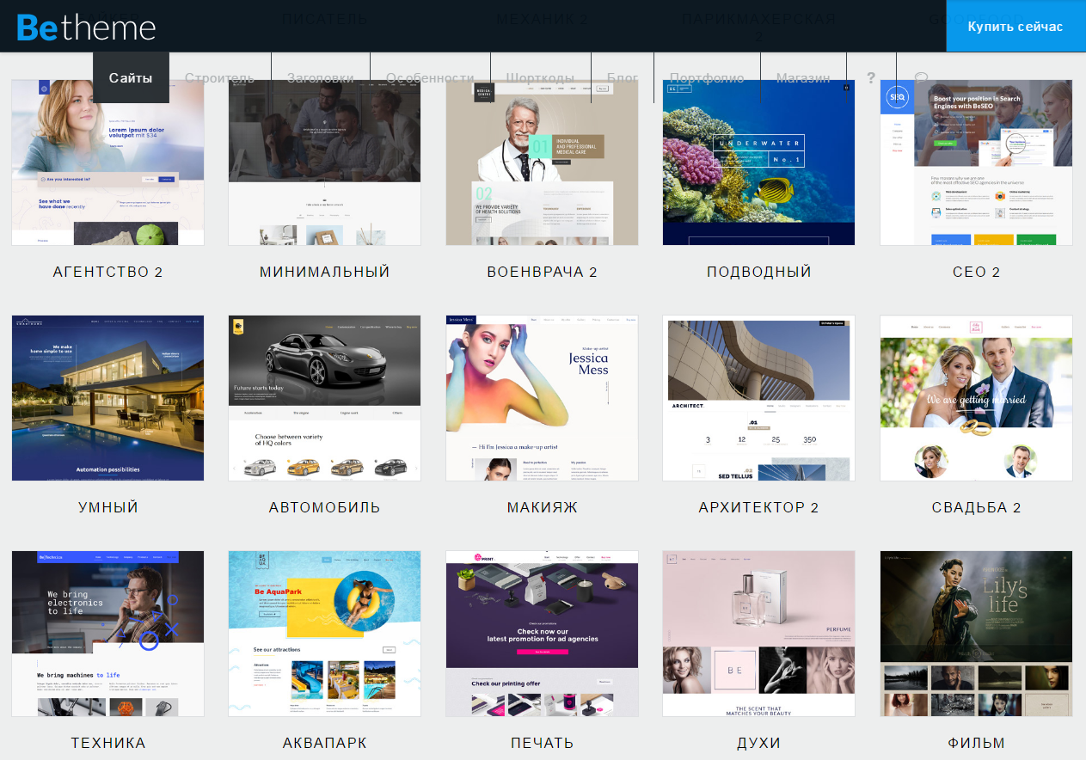The image size is (1086, 760).
Task: Go to the Заголовки menu item
Action: pyautogui.click(x=320, y=78)
